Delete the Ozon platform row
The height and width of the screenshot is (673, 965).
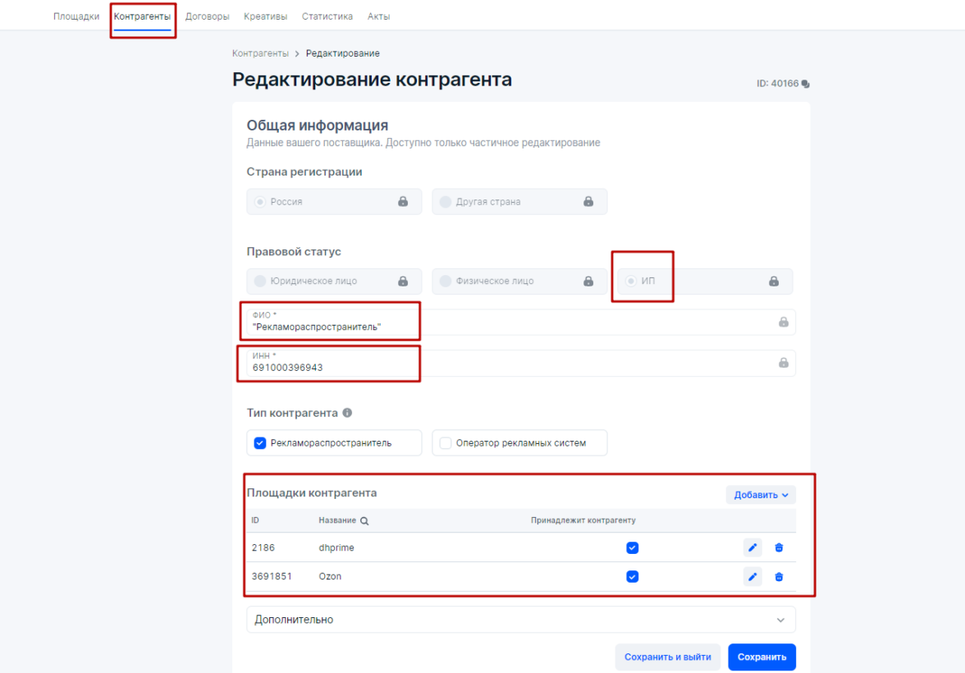(779, 576)
